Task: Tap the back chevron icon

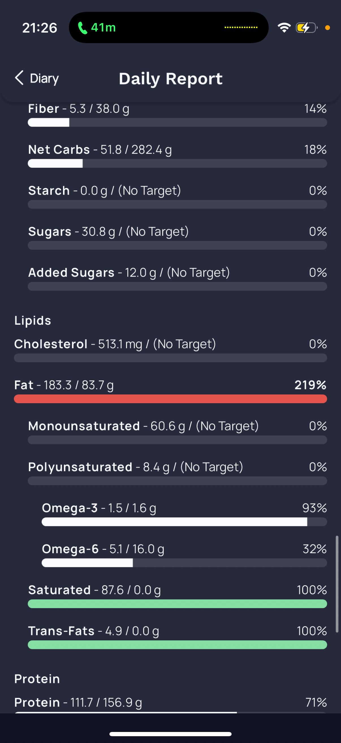Action: click(19, 78)
